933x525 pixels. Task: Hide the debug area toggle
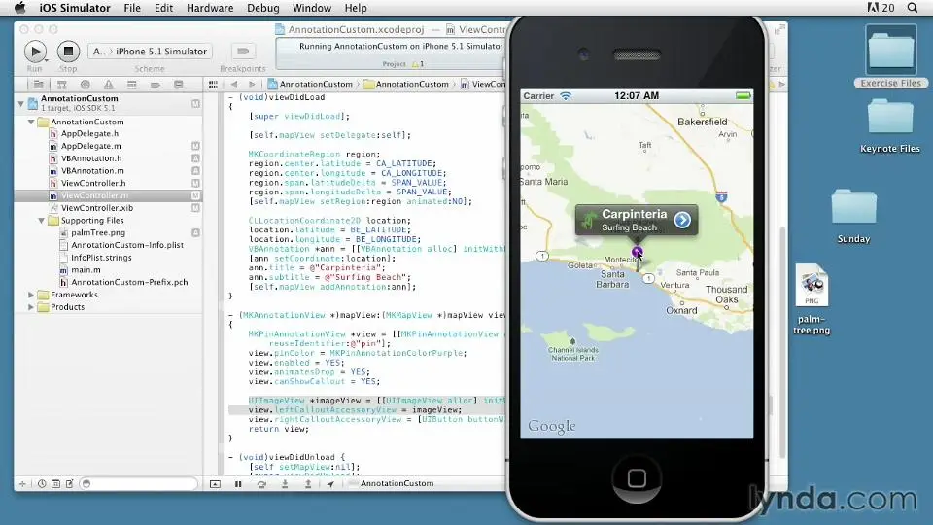[215, 484]
